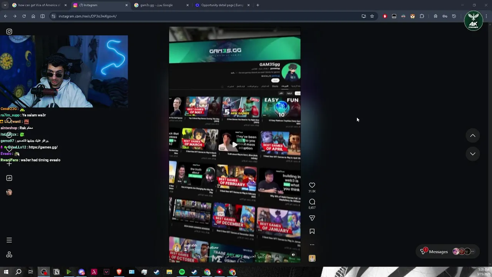Focus the address bar with instagram.com URL
This screenshot has width=492, height=277.
point(208,16)
